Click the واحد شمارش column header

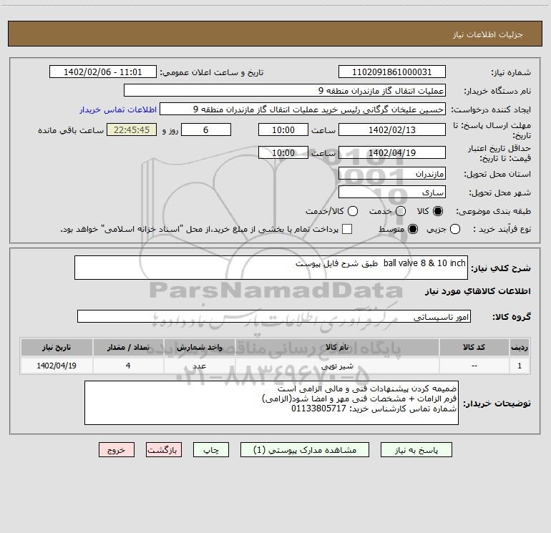point(199,347)
